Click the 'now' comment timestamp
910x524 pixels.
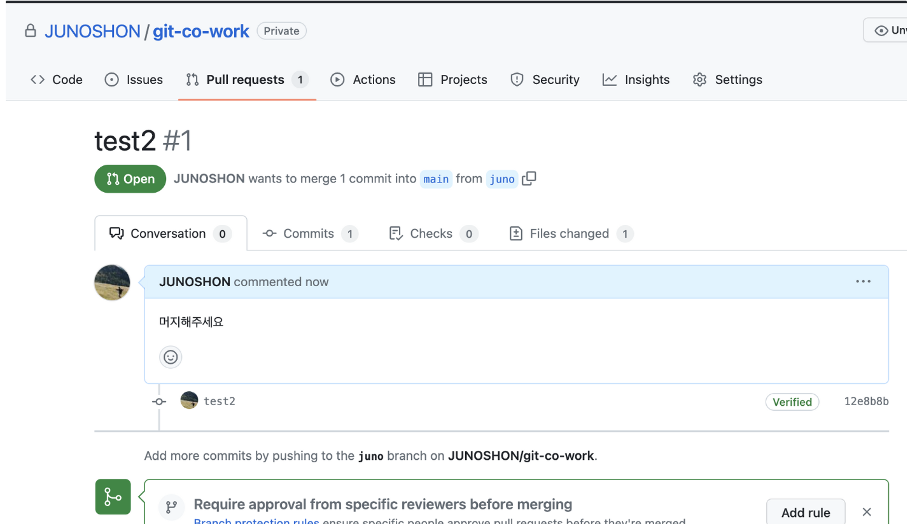point(316,282)
